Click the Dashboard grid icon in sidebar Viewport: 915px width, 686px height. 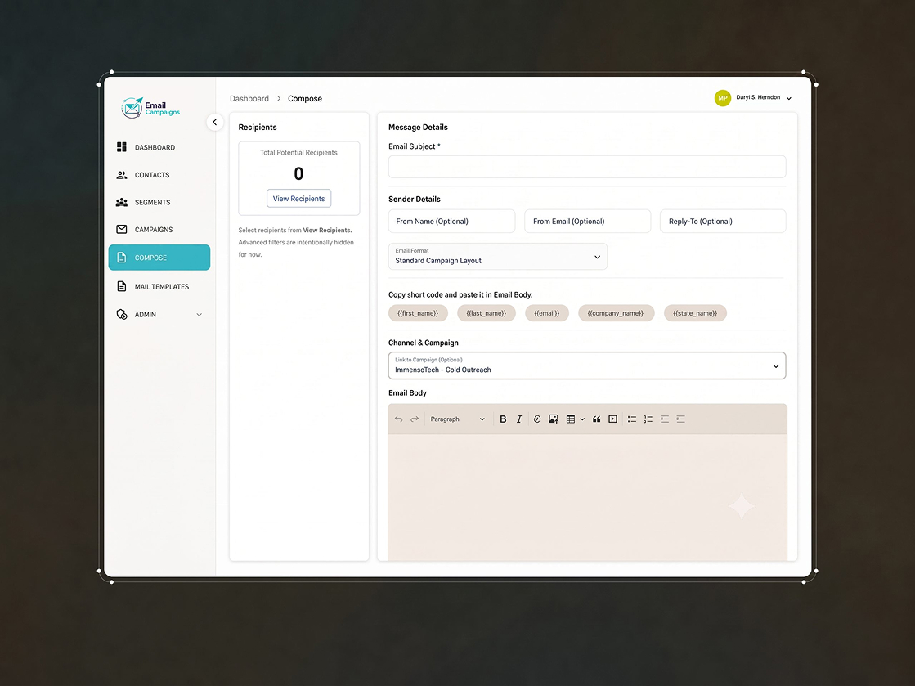(x=121, y=147)
